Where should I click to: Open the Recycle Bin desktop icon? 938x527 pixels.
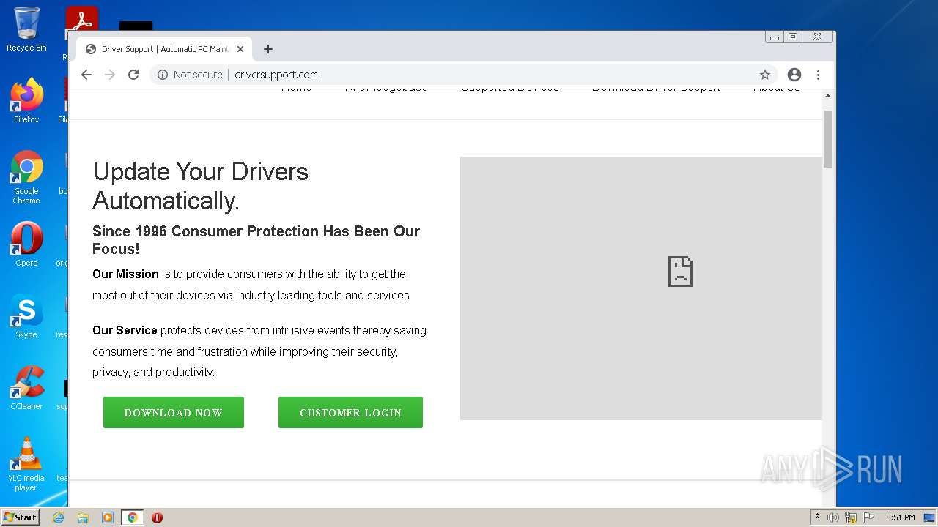point(26,29)
